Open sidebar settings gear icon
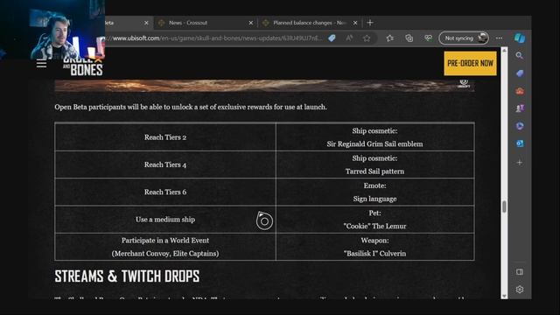 point(520,290)
